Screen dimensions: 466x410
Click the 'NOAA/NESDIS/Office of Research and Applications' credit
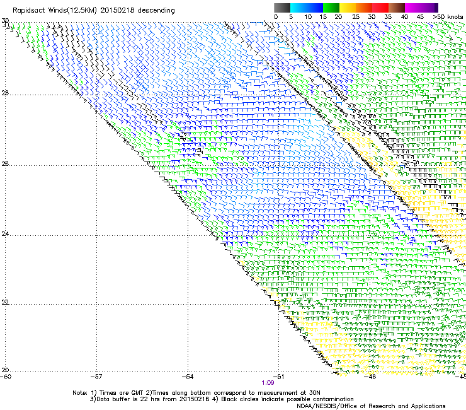[371, 406]
